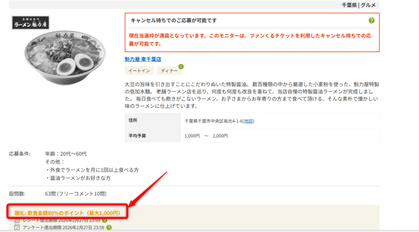The image size is (419, 232).
Task: Click the ラーメン魅力屋 shop logo
Action: pos(34,24)
